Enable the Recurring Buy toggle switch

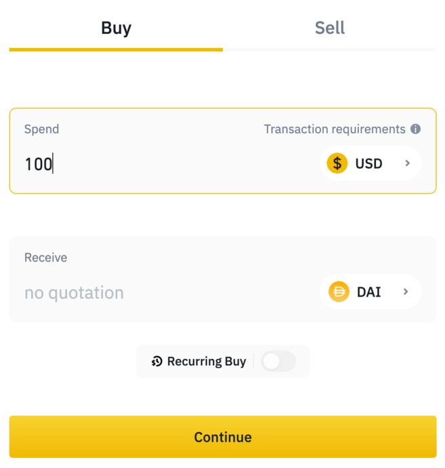(x=278, y=362)
